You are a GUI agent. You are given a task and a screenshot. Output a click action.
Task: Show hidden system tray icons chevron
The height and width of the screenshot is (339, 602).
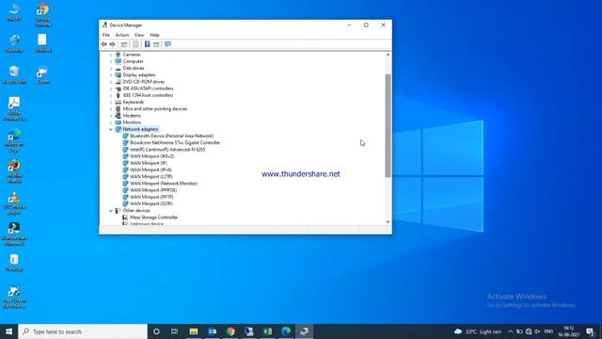[510, 331]
